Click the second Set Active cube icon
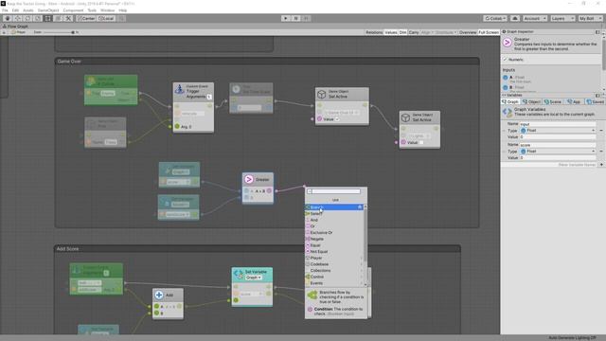This screenshot has width=606, height=341. [405, 117]
